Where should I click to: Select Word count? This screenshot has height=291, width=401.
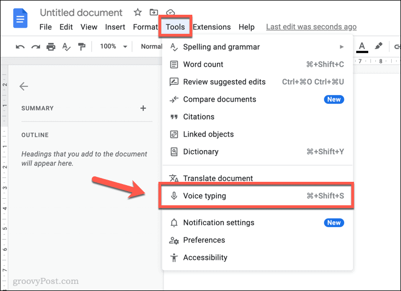coord(257,64)
